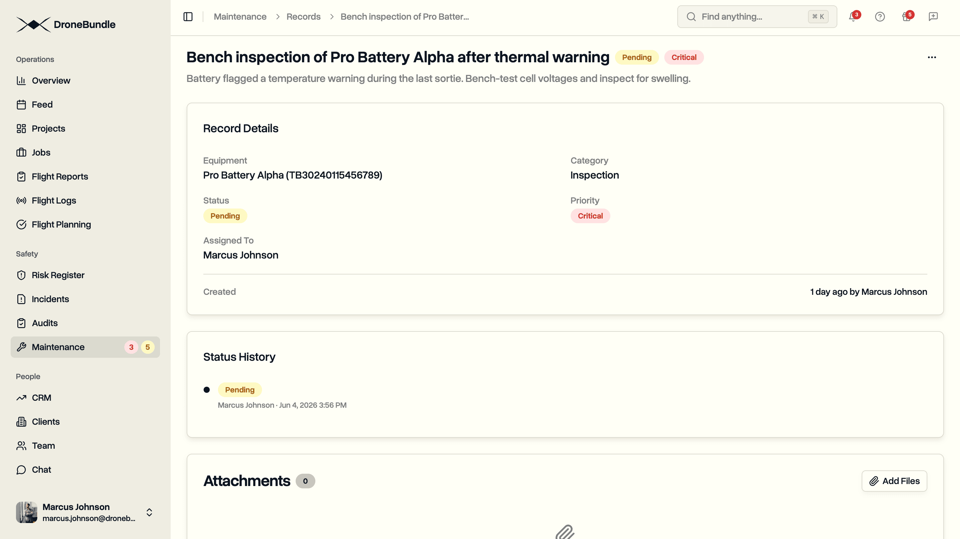
Task: Click the Pending badge beside the title
Action: [x=637, y=57]
